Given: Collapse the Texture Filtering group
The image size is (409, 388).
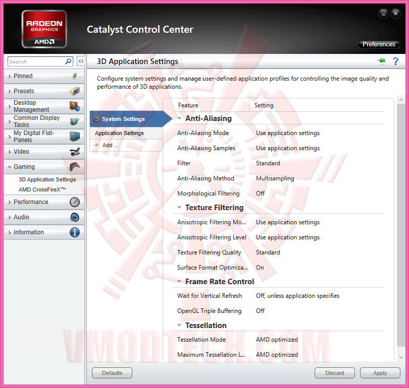Looking at the screenshot, I should [179, 207].
